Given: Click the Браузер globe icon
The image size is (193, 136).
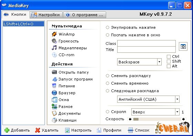Looking at the screenshot, I should click(x=54, y=93).
